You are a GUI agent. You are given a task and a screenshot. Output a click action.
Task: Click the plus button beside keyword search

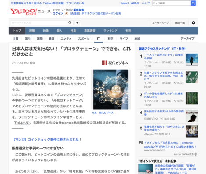(x=78, y=23)
